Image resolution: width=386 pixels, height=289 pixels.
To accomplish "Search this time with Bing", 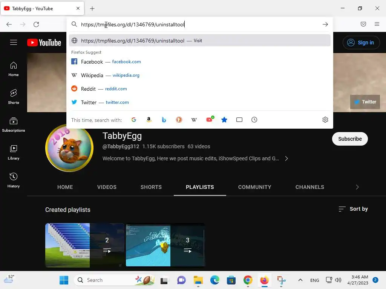I will point(164,120).
